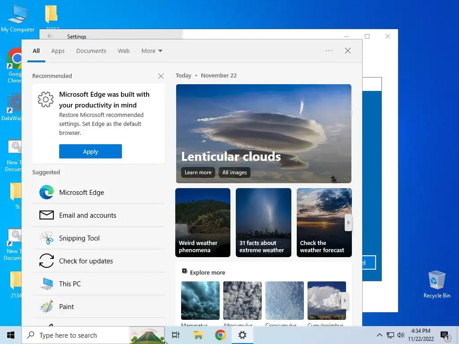Open Weird weather phenomena card
Screen dimensions: 459x344
[203, 223]
